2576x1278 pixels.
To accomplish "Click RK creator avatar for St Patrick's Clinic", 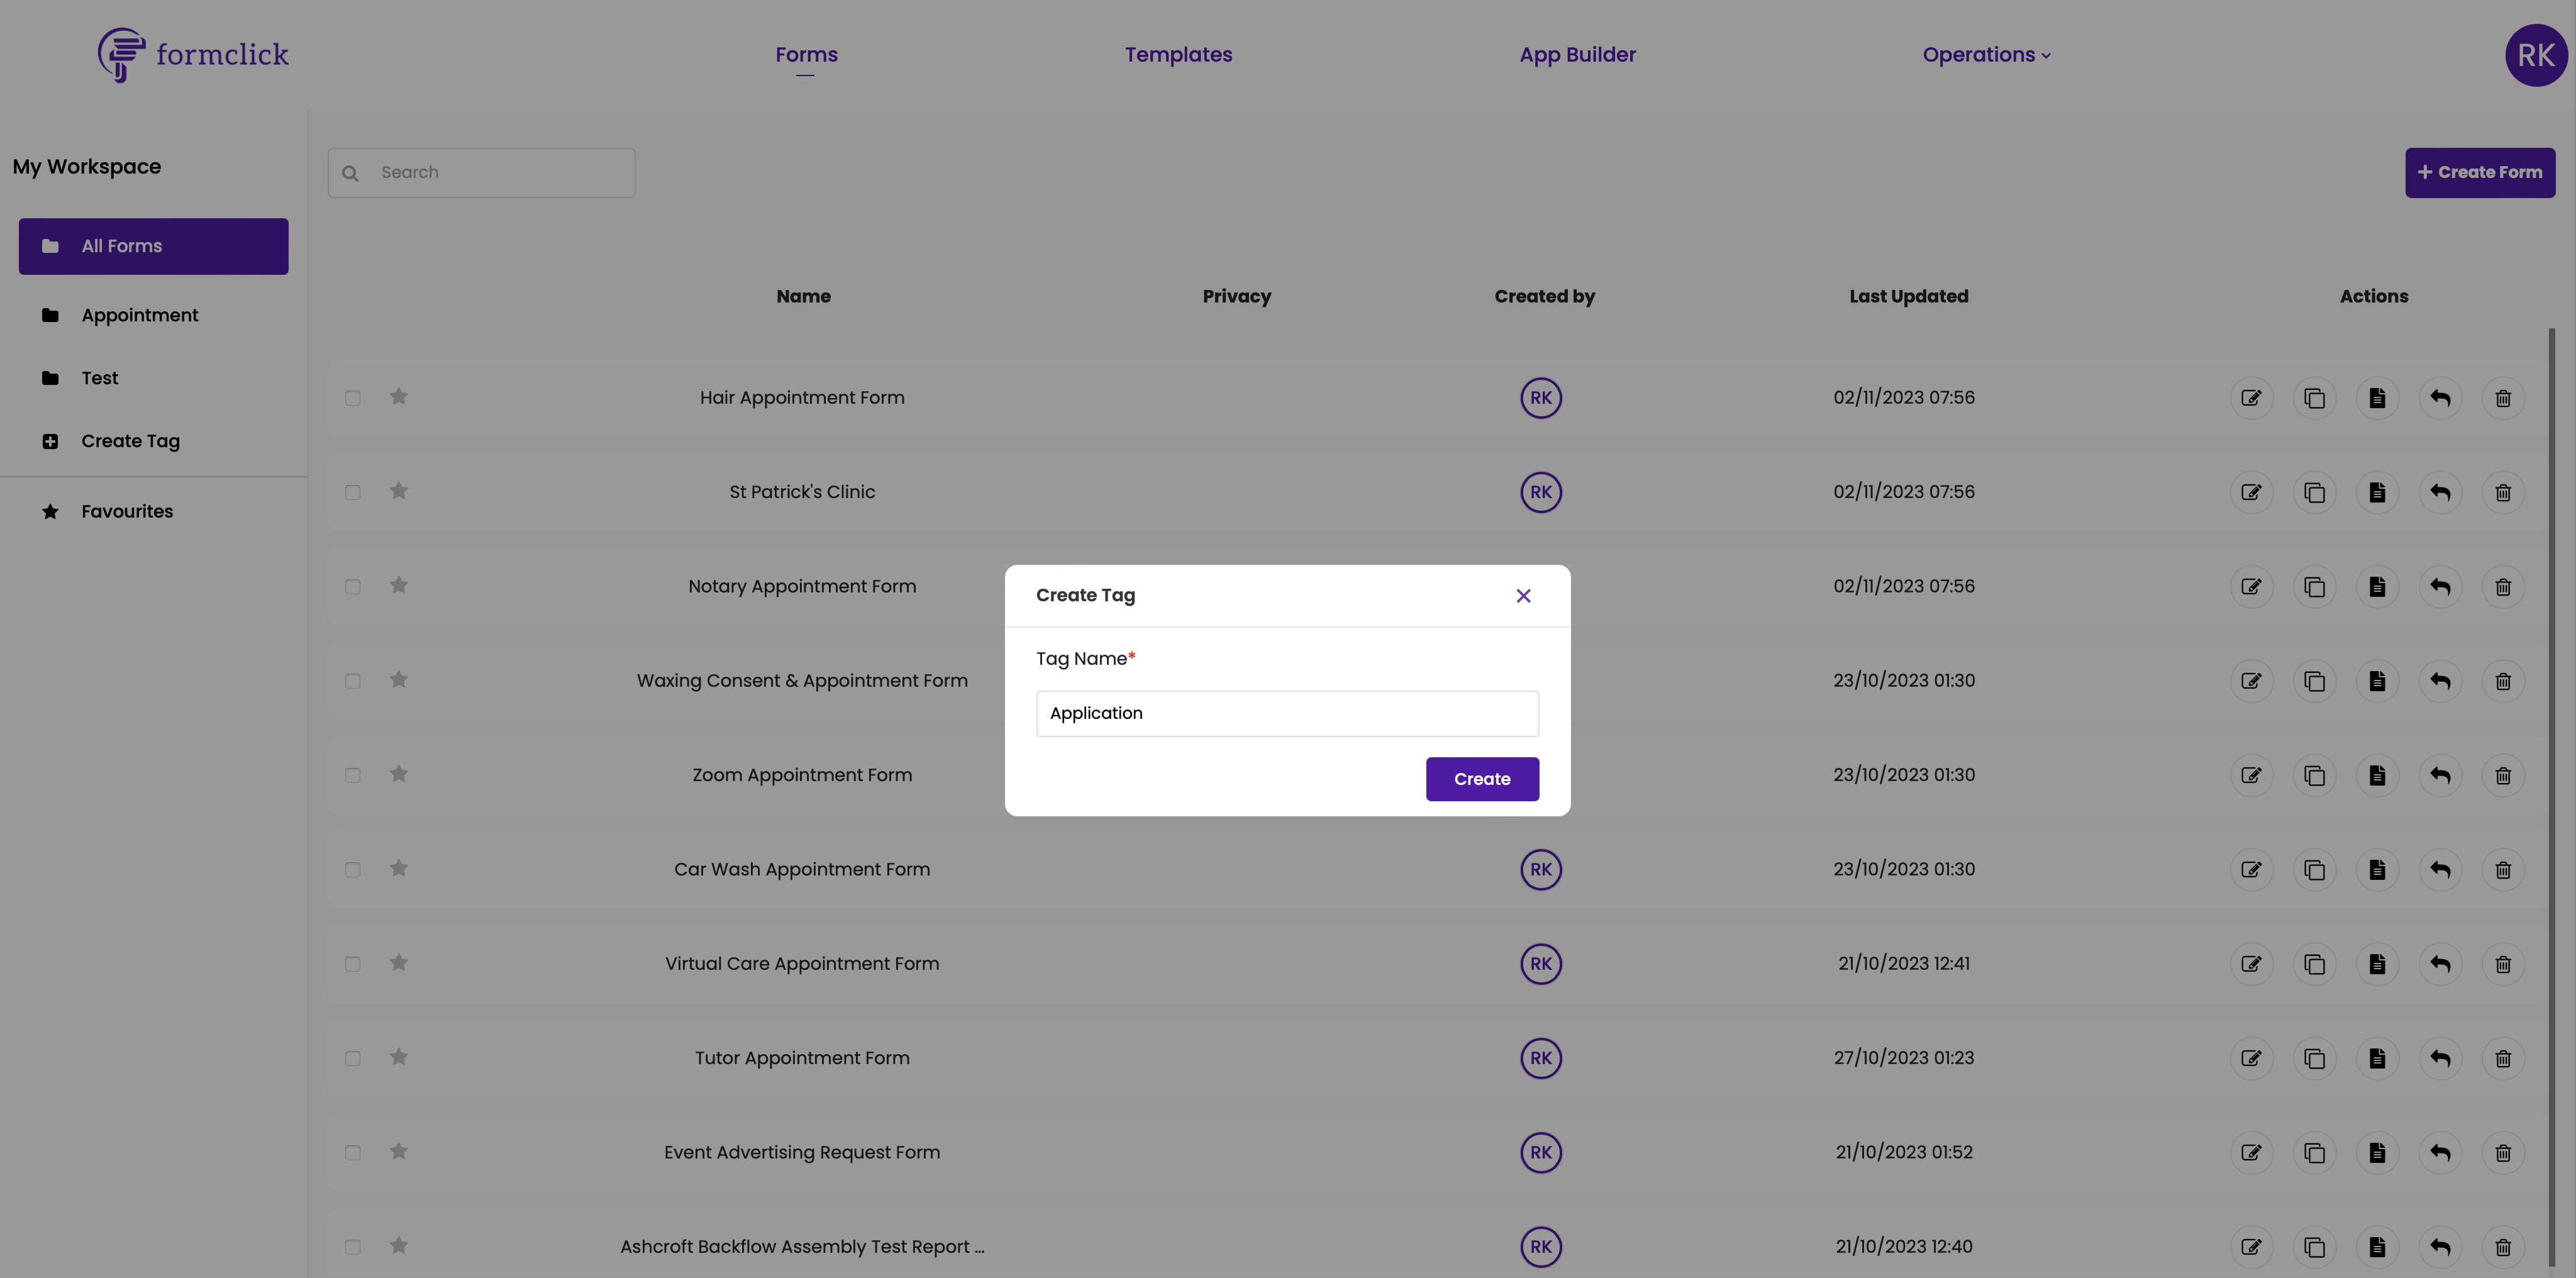I will pyautogui.click(x=1541, y=492).
